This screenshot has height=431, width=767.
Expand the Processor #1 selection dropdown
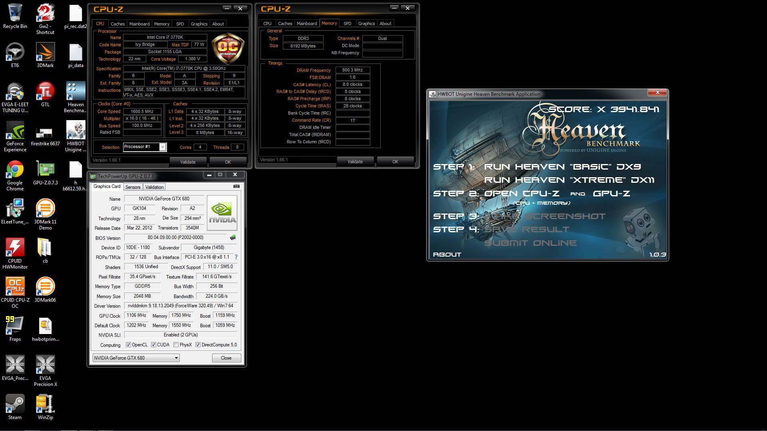click(x=162, y=147)
